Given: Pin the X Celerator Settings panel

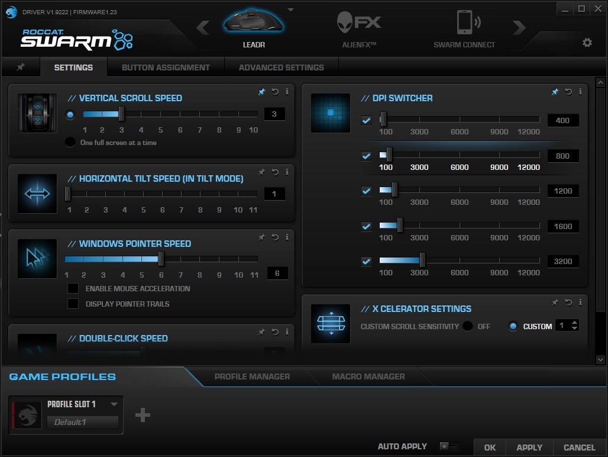Looking at the screenshot, I should pos(555,302).
